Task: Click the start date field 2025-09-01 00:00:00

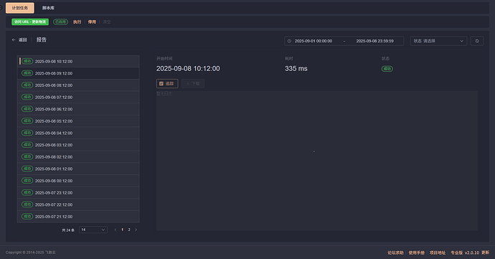Action: [x=313, y=41]
